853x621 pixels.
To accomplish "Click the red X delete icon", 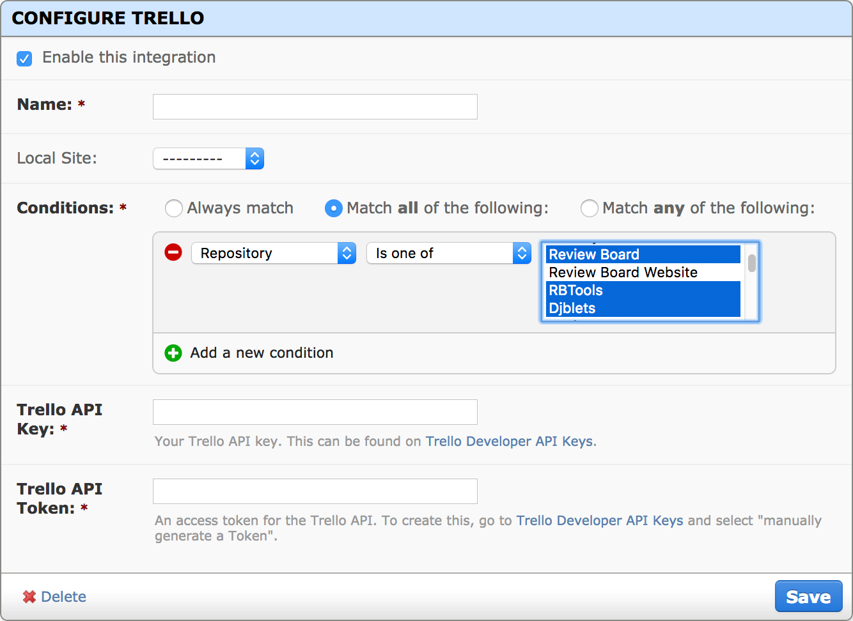I will 29,597.
